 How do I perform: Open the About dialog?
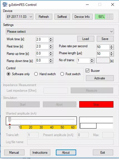point(66,152)
